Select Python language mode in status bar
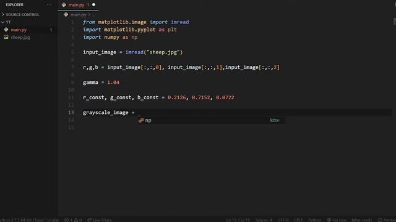396x222 pixels. pyautogui.click(x=315, y=220)
